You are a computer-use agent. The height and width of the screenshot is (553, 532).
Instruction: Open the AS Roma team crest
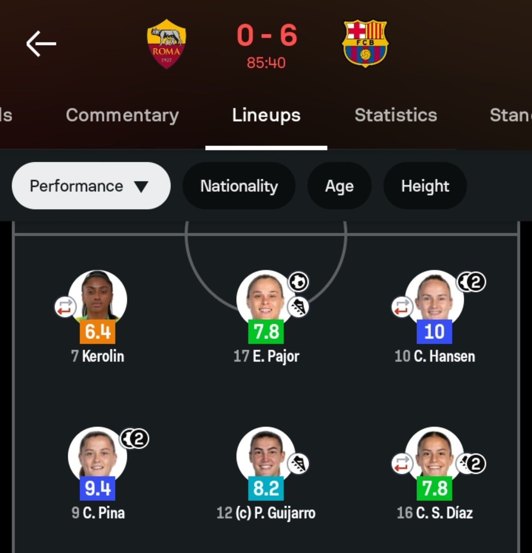(x=166, y=44)
